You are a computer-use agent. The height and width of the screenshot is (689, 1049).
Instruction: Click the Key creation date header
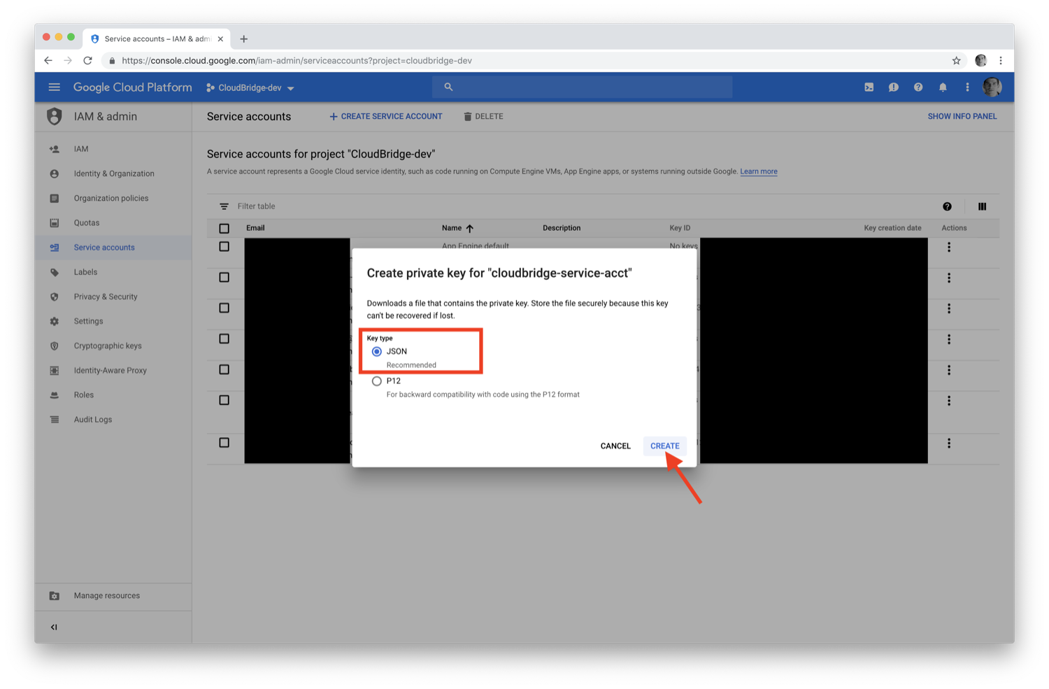[892, 228]
